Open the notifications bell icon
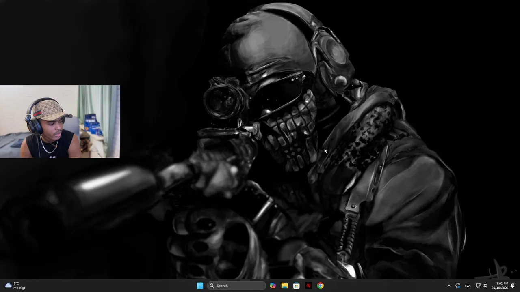This screenshot has width=520, height=292. point(513,286)
